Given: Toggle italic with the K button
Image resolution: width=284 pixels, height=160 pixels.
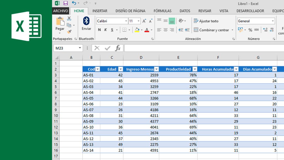Looking at the screenshot, I should [x=106, y=29].
